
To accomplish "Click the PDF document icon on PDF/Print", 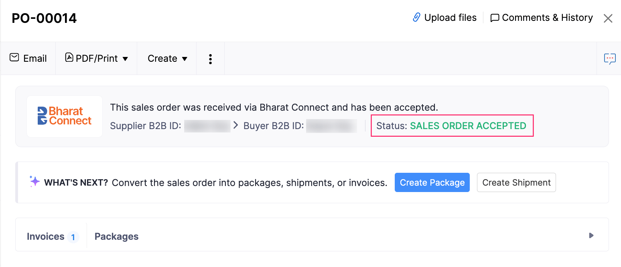I will [69, 58].
